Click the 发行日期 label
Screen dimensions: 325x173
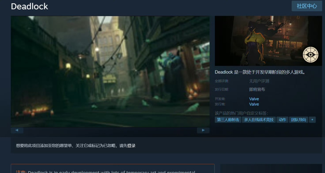coord(222,89)
